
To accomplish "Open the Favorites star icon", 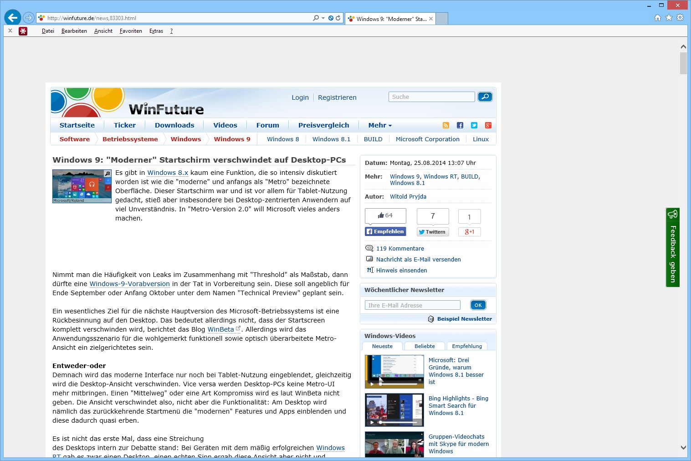I will point(669,17).
